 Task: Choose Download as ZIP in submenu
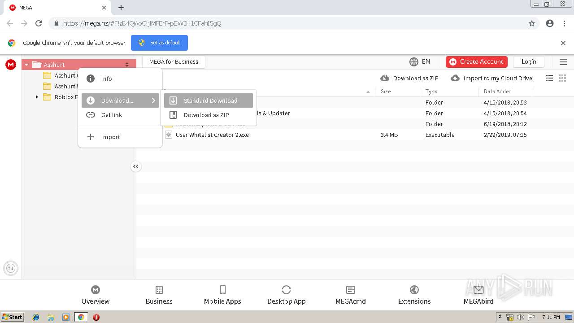209,115
